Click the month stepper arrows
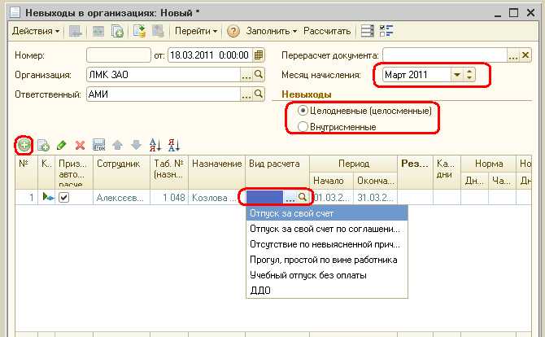The width and height of the screenshot is (545, 337). (x=469, y=75)
